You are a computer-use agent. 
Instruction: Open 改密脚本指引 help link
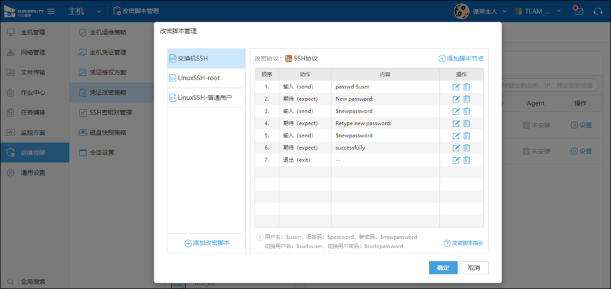click(463, 243)
